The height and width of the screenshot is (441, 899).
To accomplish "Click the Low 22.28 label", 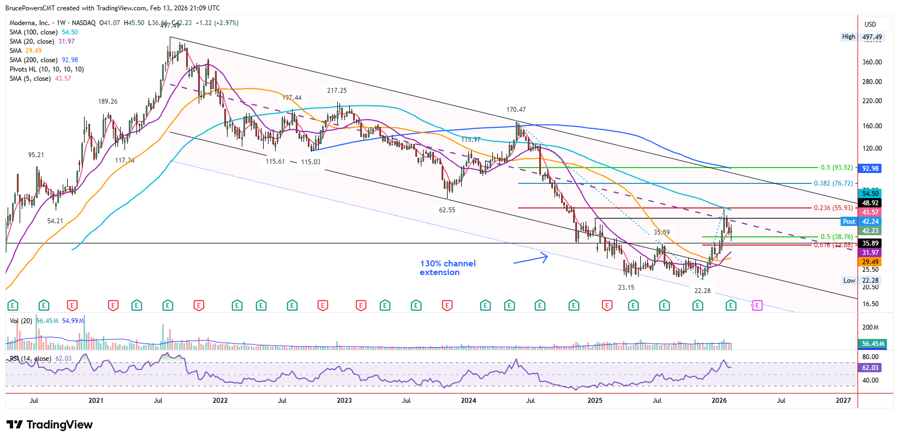I will click(862, 281).
